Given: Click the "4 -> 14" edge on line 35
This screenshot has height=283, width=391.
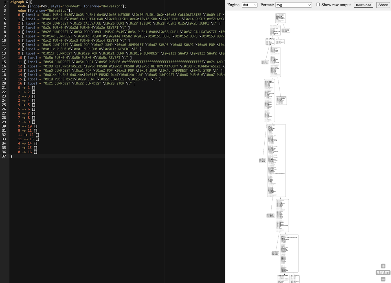Looking at the screenshot, I should pyautogui.click(x=25, y=143).
